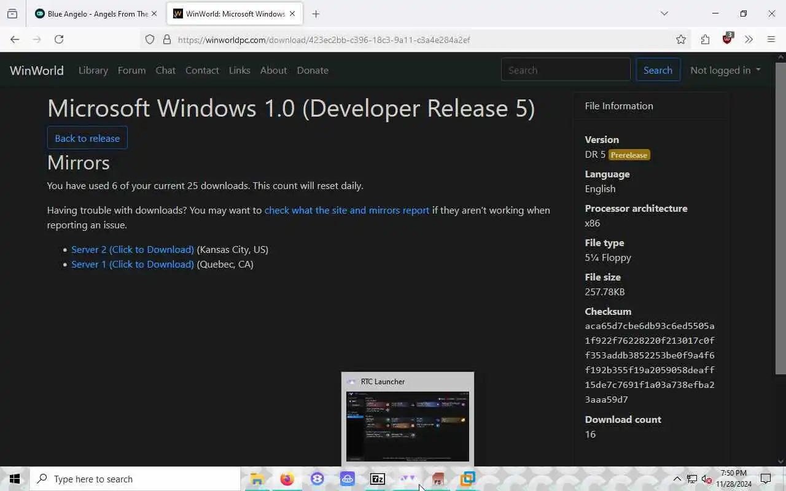Click the file size value 257.78KB
The width and height of the screenshot is (786, 491).
(x=605, y=292)
